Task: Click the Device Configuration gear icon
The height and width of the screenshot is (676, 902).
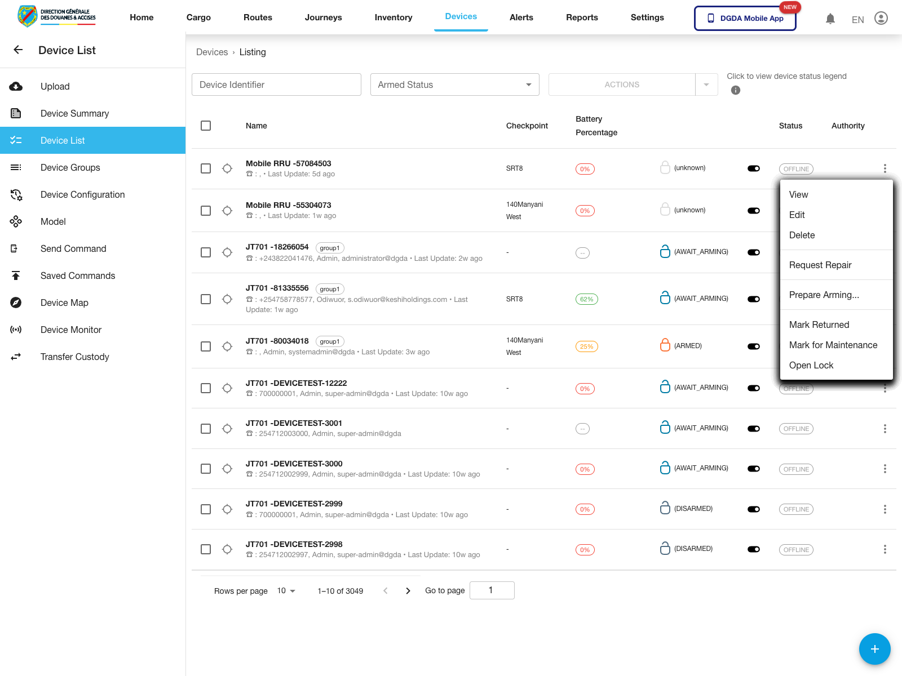Action: click(16, 194)
